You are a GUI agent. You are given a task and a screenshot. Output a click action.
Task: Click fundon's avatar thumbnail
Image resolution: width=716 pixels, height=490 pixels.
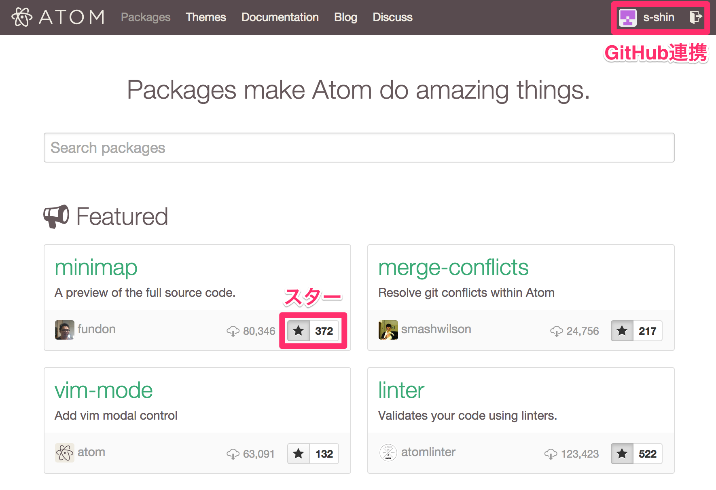click(x=64, y=330)
